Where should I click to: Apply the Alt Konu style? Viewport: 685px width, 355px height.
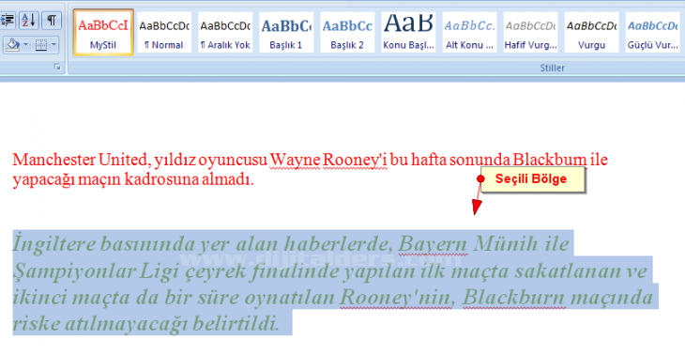[x=469, y=32]
